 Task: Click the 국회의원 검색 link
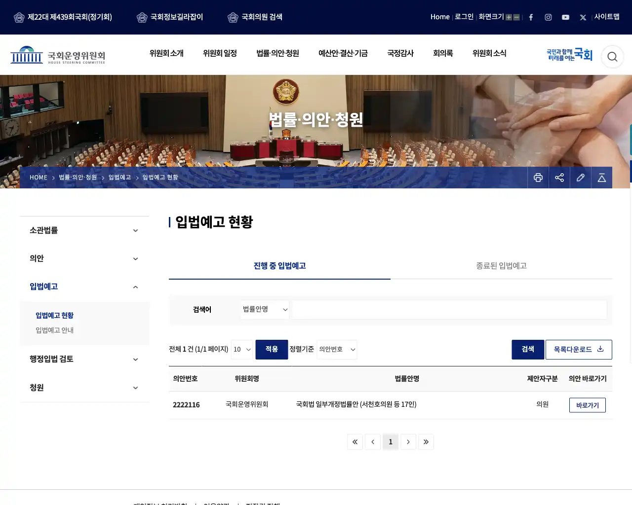[x=255, y=17]
